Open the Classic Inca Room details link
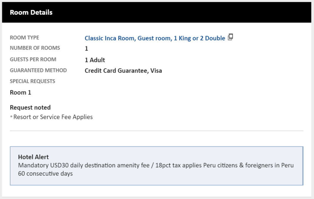Viewport: 314px width, 199px height. click(155, 38)
